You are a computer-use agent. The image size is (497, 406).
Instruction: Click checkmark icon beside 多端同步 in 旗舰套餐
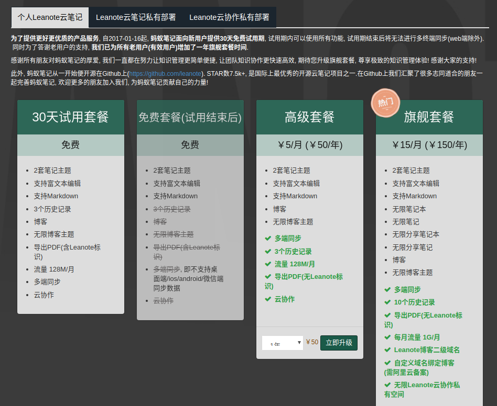tap(387, 289)
